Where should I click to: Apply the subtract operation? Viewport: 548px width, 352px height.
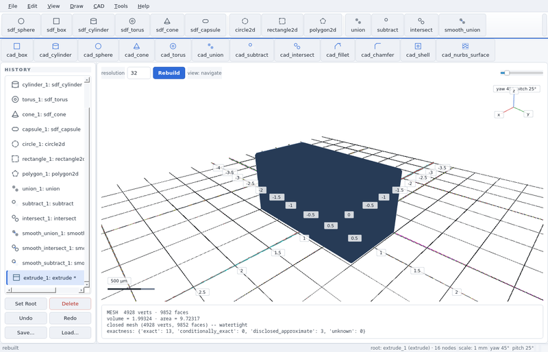tap(387, 25)
